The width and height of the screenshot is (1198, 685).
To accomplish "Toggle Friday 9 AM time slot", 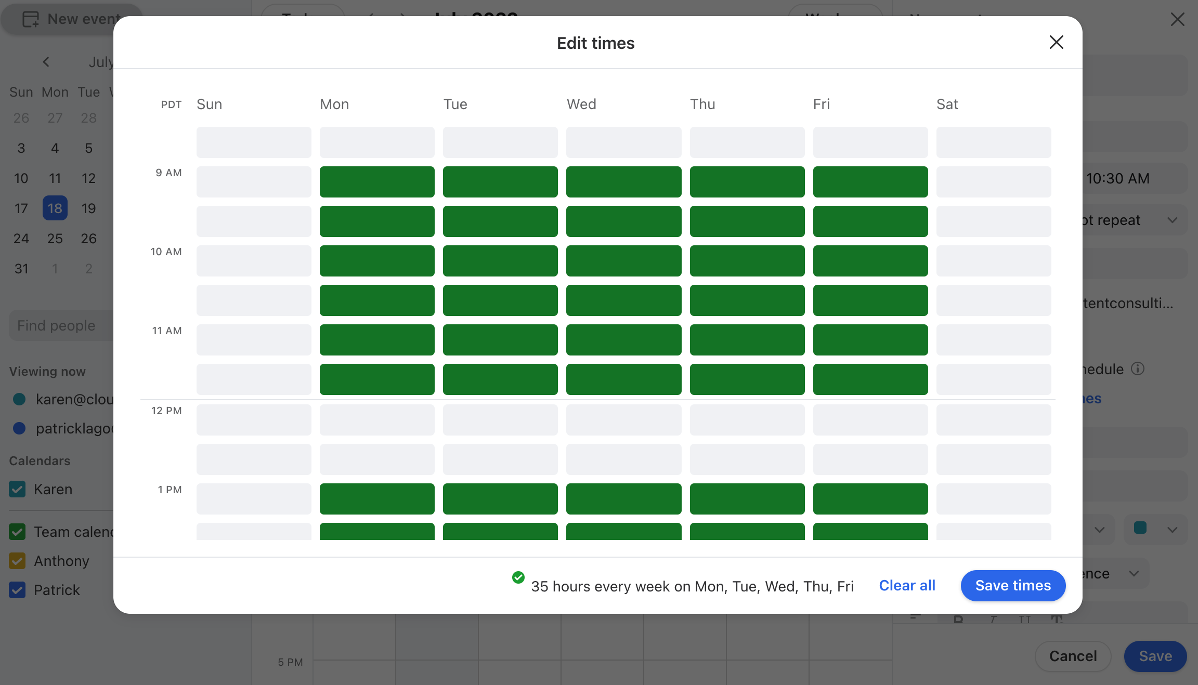I will 870,182.
